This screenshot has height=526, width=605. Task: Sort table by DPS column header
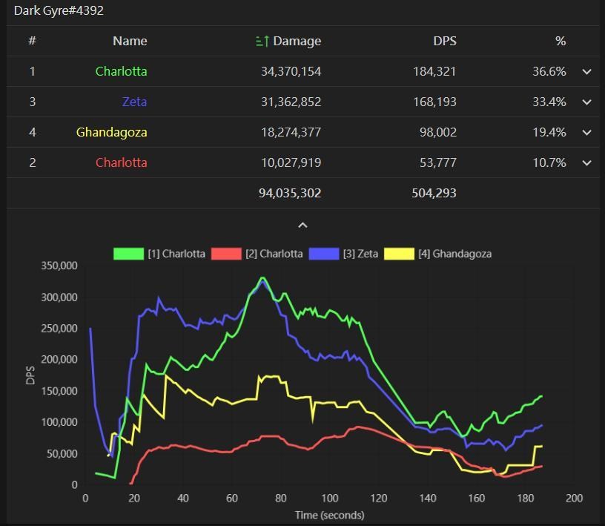(x=445, y=42)
